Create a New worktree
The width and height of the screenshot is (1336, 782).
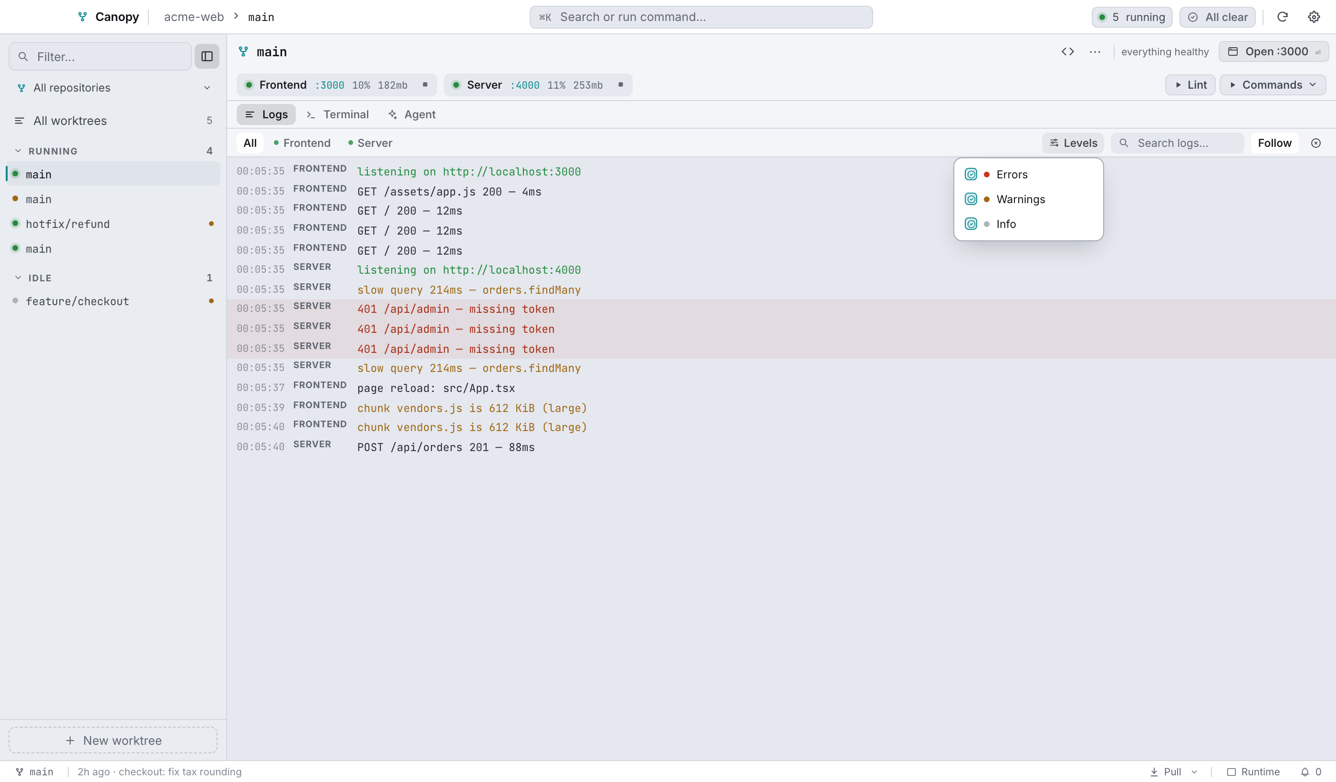click(113, 740)
